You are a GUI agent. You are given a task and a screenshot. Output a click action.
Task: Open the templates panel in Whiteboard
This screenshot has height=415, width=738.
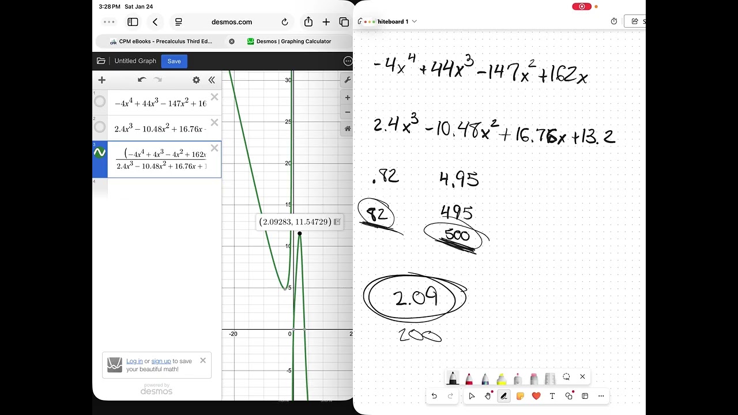585,396
